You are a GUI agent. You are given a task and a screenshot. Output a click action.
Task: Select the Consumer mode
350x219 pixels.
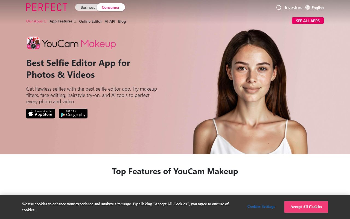click(111, 7)
